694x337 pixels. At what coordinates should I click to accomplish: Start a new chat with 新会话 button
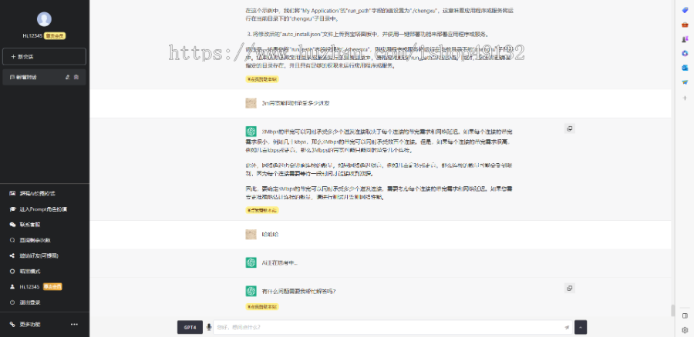click(44, 56)
